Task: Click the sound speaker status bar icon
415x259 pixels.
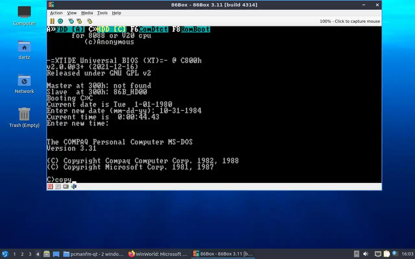Action: 74,186
